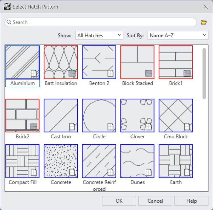The width and height of the screenshot is (213, 210).
Task: Expand the Sort By Name A–Z dropdown
Action: click(x=178, y=36)
